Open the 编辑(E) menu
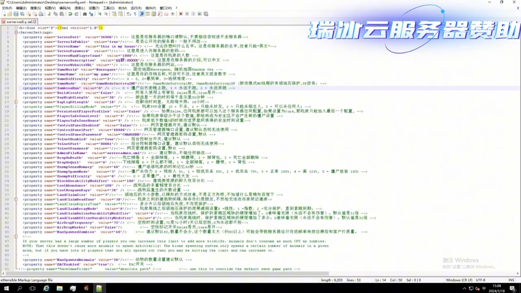The height and width of the screenshot is (293, 521). point(21,8)
